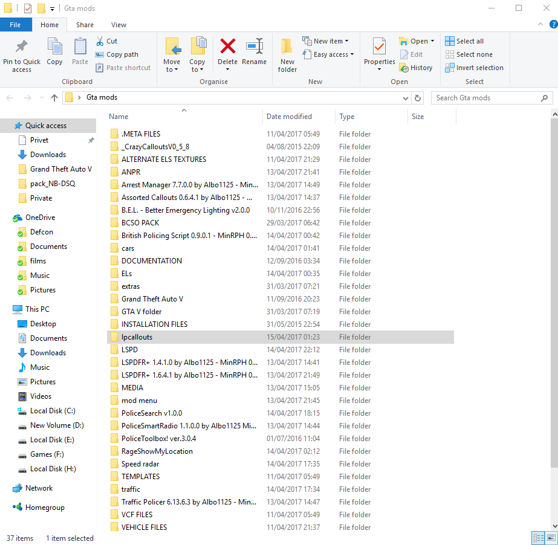Click the Copy ribbon icon
Image resolution: width=558 pixels, height=545 pixels.
54,47
